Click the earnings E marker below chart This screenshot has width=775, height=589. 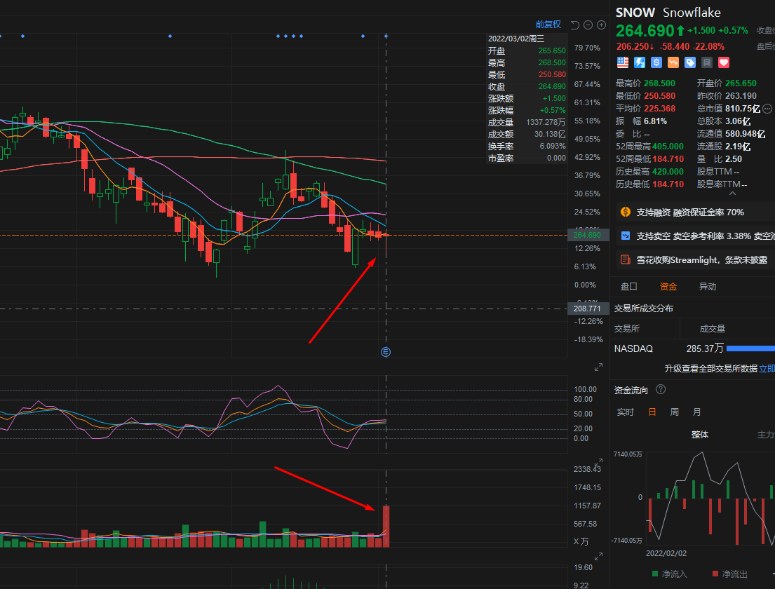coord(386,352)
